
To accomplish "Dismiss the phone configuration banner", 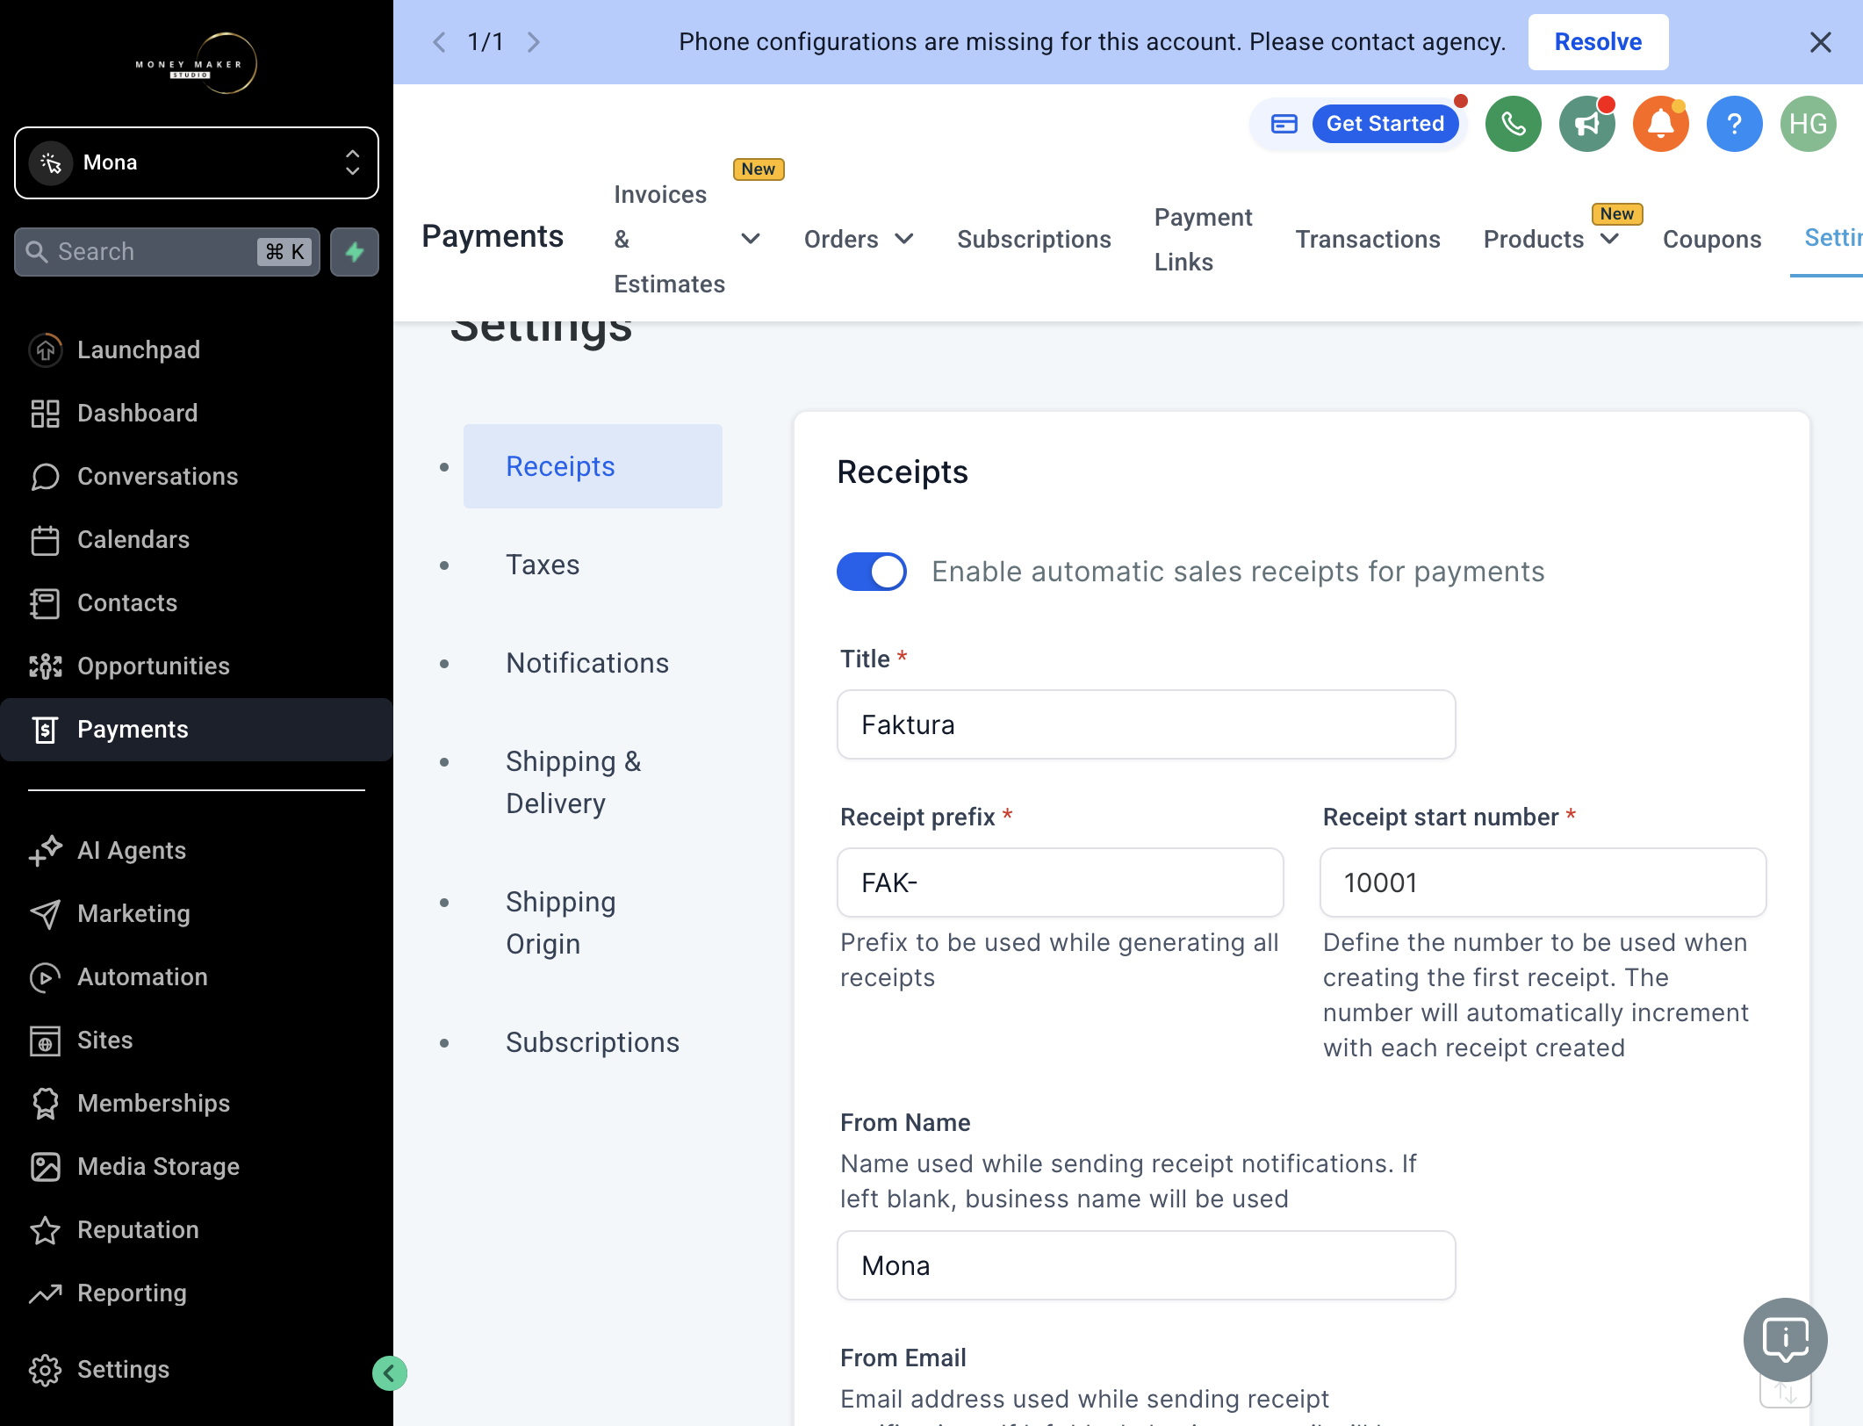I will (1820, 42).
